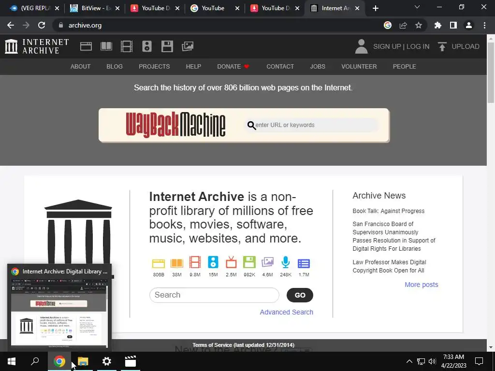This screenshot has width=495, height=371.
Task: Open the 2.5M TV collection icon
Action: 231,262
